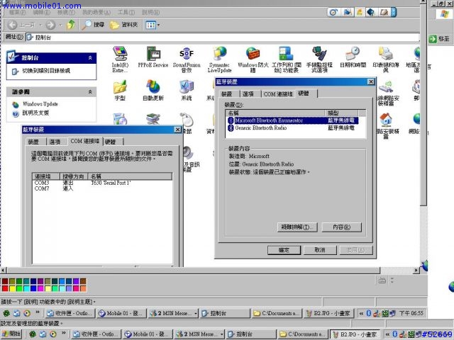Click the Bluetooth tray icon in lower taskbar
Image resolution: width=454 pixels, height=340 pixels.
click(x=394, y=334)
